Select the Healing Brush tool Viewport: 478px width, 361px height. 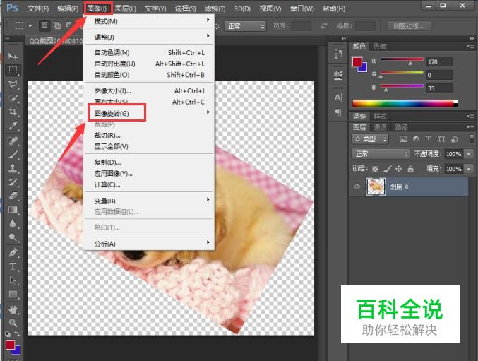pos(13,141)
